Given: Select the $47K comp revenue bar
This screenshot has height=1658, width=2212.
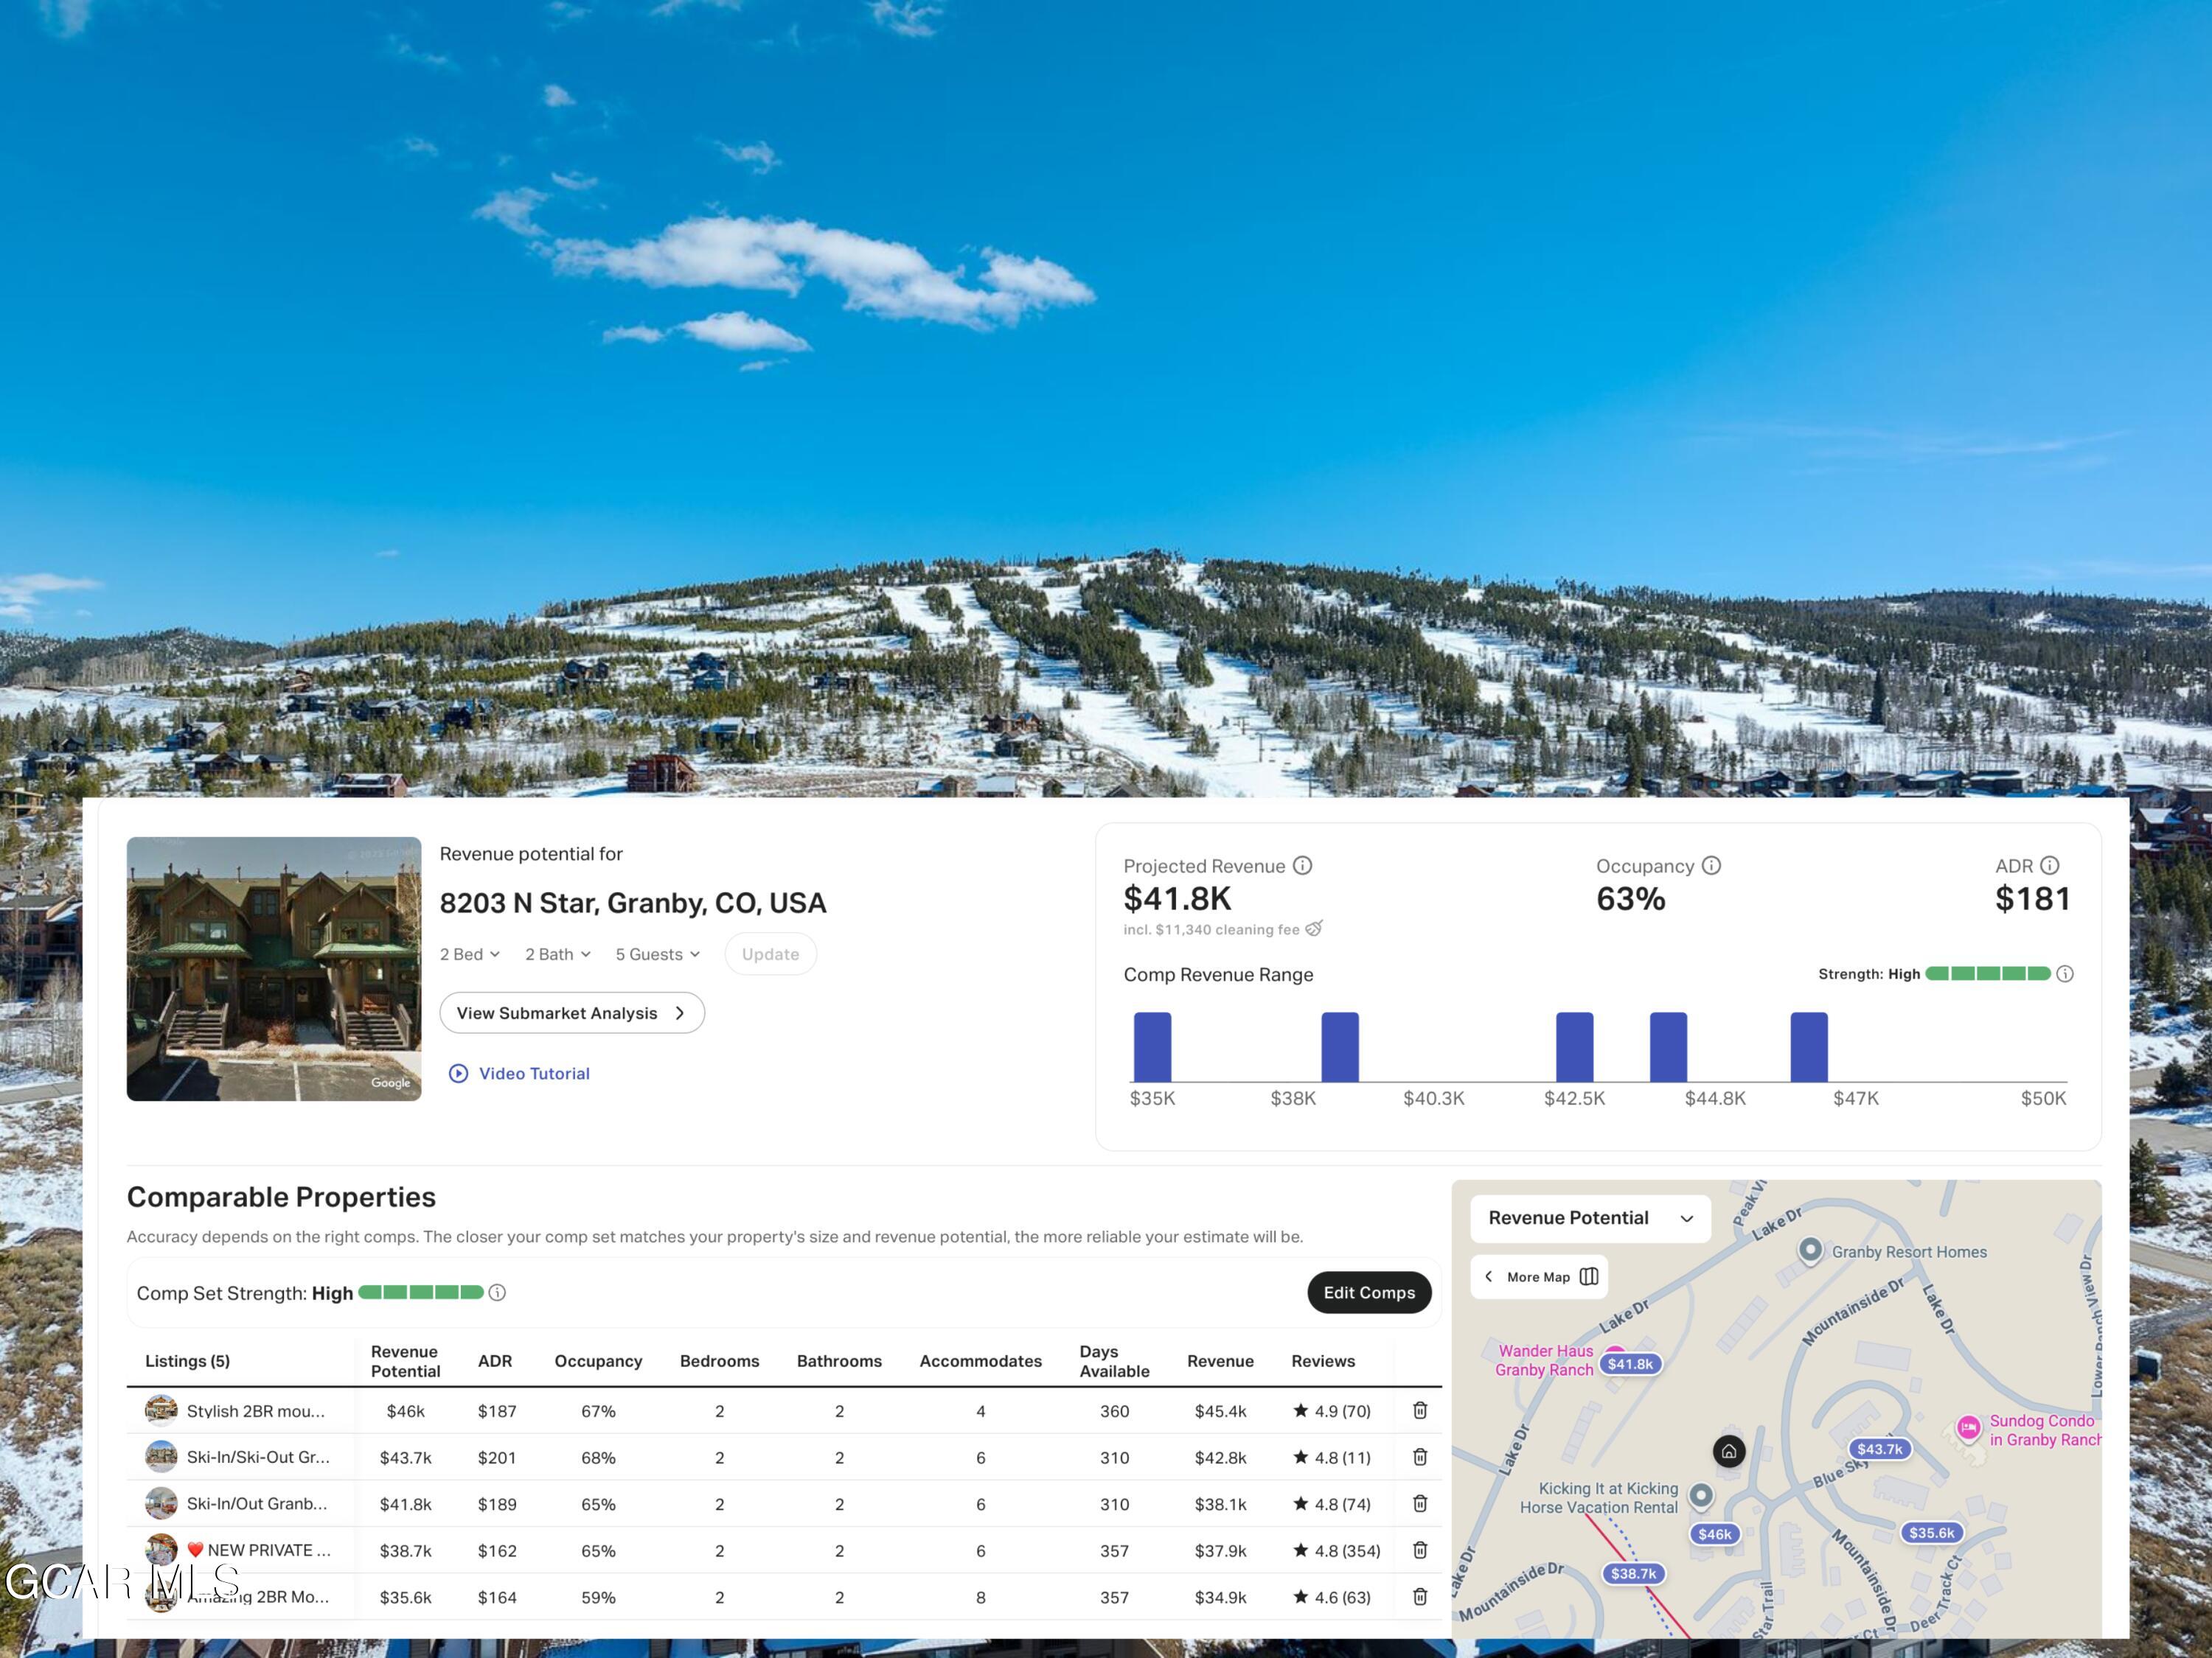Looking at the screenshot, I should pos(1808,1046).
